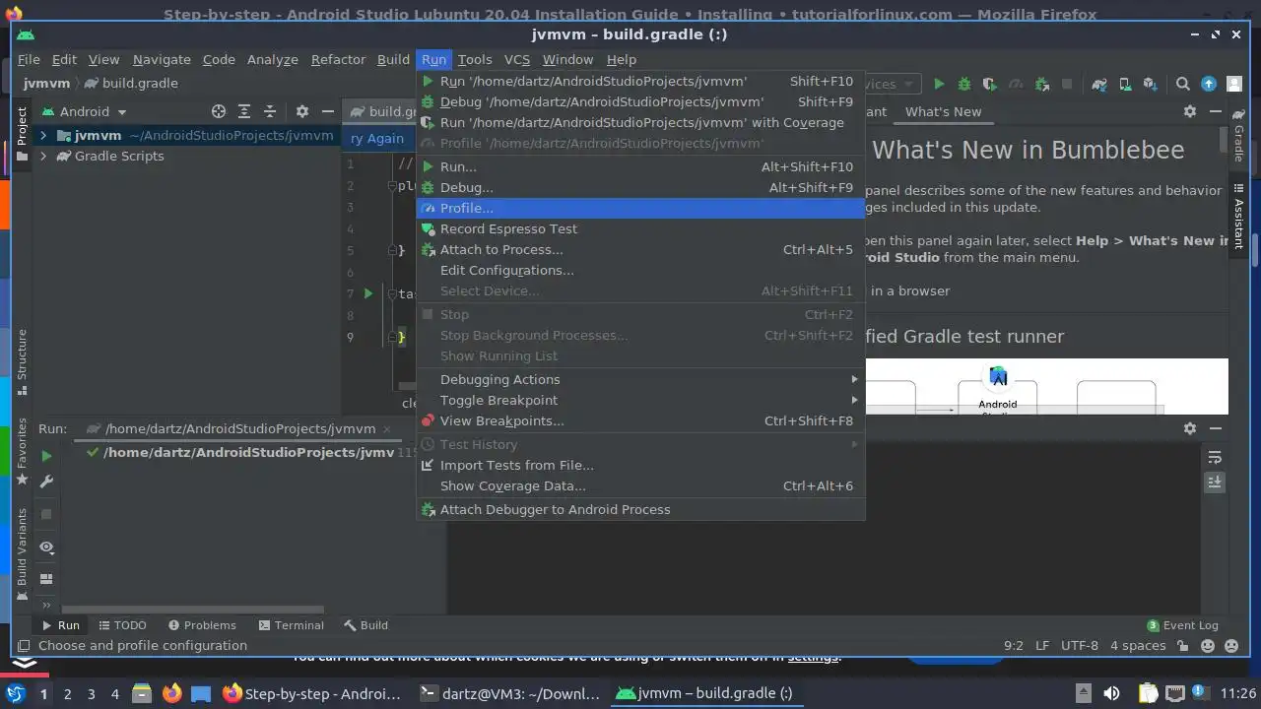The width and height of the screenshot is (1261, 709).
Task: Toggle tool window bars icon bottom-left
Action: 23,646
